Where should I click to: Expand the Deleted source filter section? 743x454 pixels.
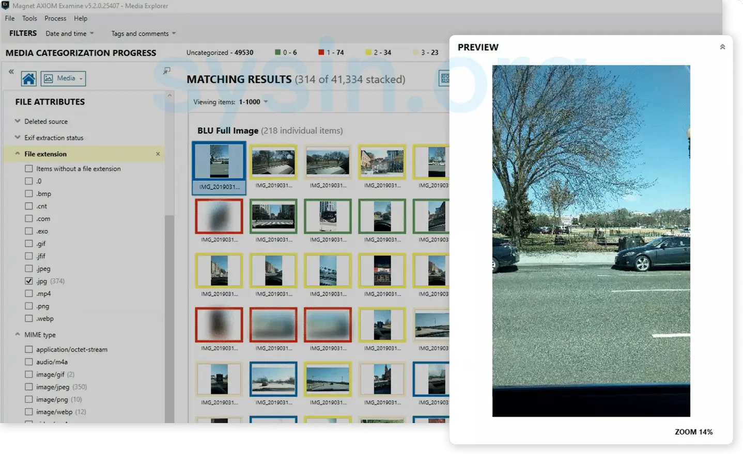coord(18,121)
